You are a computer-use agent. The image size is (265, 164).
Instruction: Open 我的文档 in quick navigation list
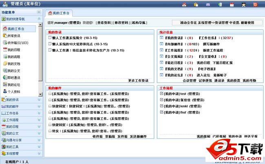[12, 63]
